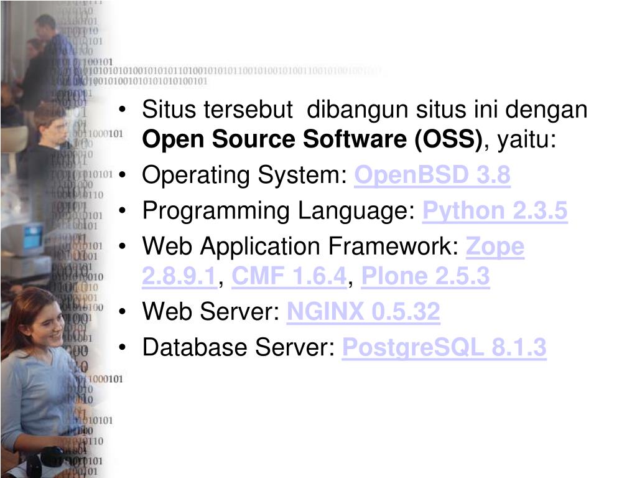637x478 pixels.
Task: Click the Zope link word
Action: pos(495,246)
